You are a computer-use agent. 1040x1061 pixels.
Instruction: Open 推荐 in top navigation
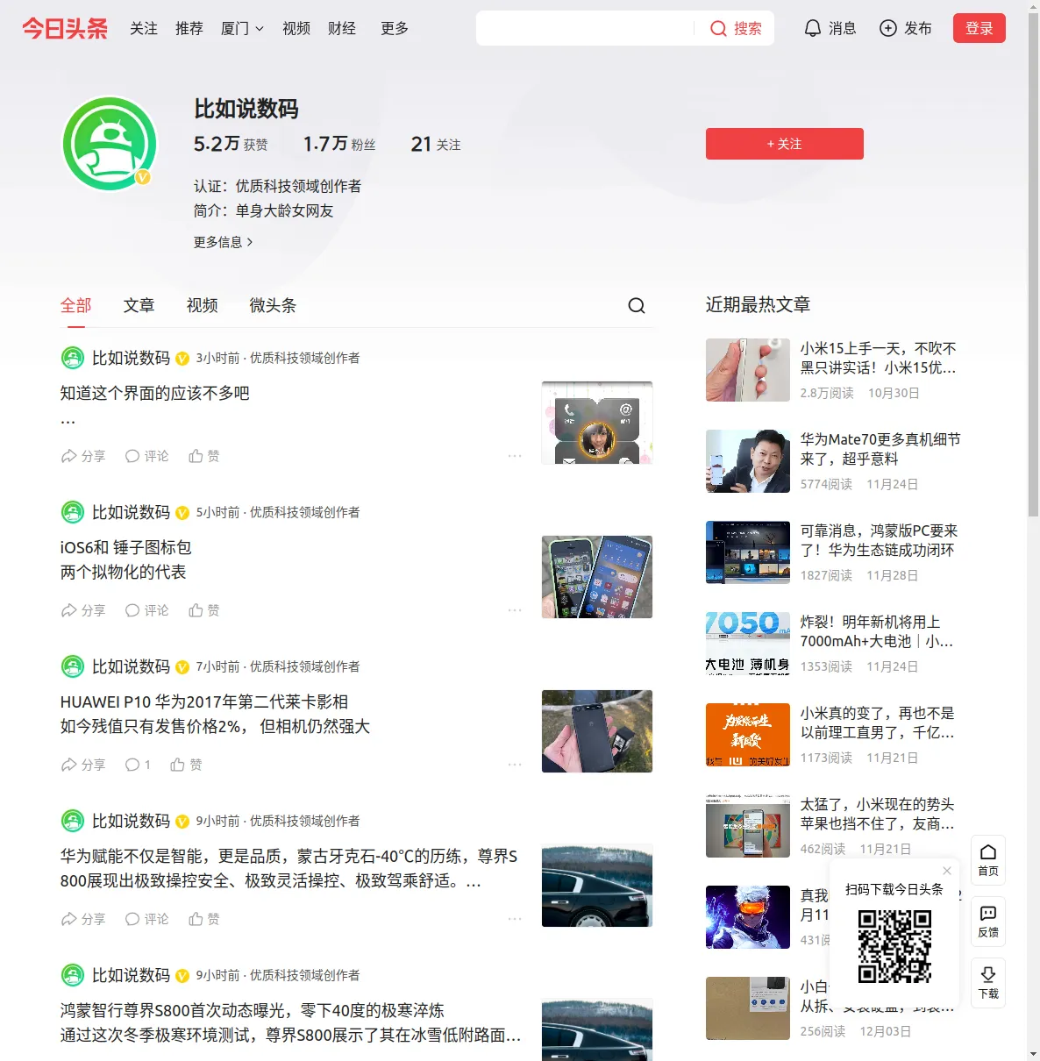pyautogui.click(x=189, y=28)
